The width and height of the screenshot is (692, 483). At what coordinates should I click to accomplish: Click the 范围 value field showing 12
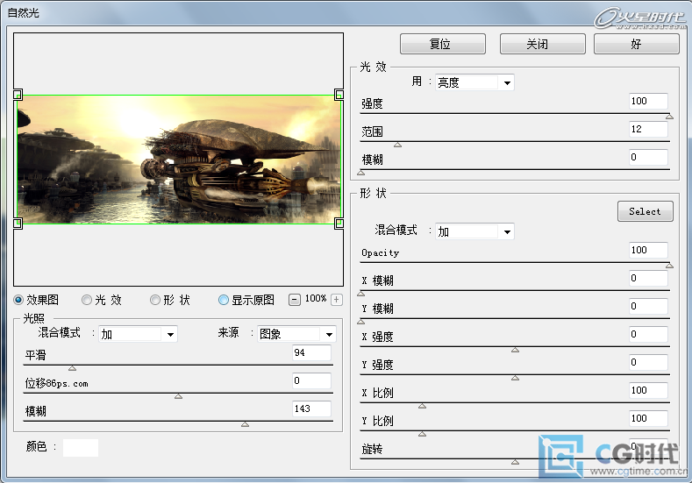pyautogui.click(x=648, y=129)
